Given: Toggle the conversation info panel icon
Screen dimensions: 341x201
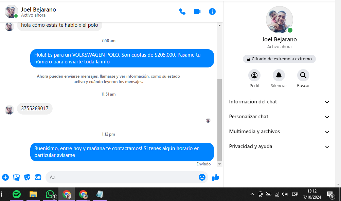Looking at the screenshot, I should click(x=212, y=12).
